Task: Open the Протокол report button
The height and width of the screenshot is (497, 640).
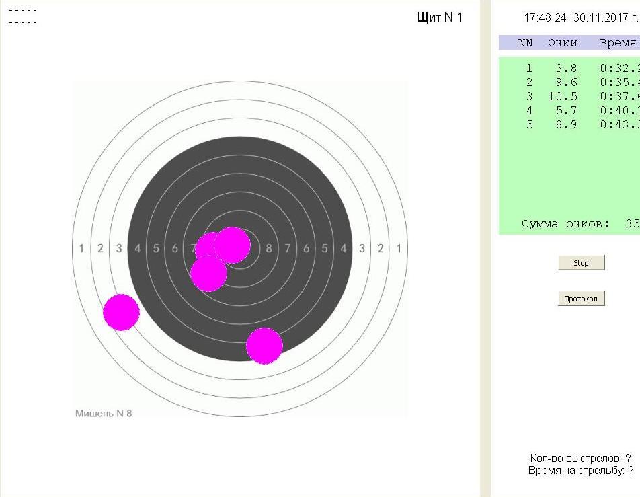Action: 581,298
